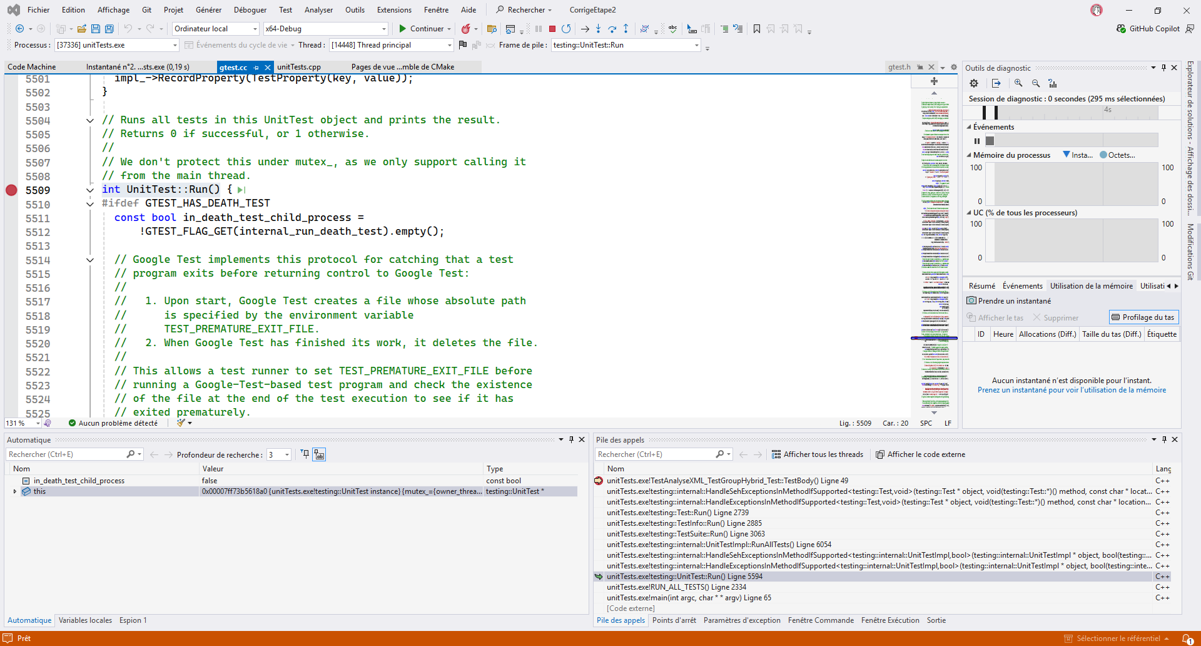This screenshot has height=646, width=1201.
Task: Step over with the curved arrow icon
Action: 612,29
